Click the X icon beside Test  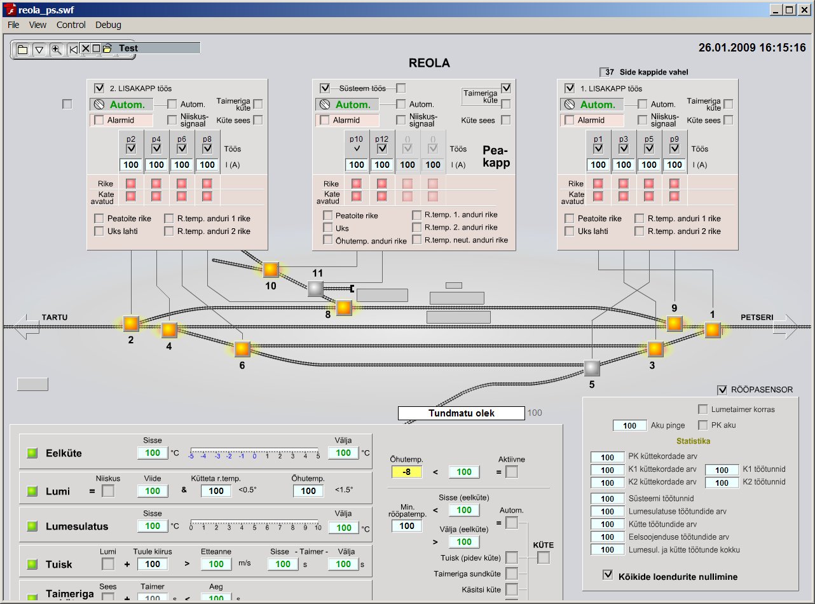point(85,48)
